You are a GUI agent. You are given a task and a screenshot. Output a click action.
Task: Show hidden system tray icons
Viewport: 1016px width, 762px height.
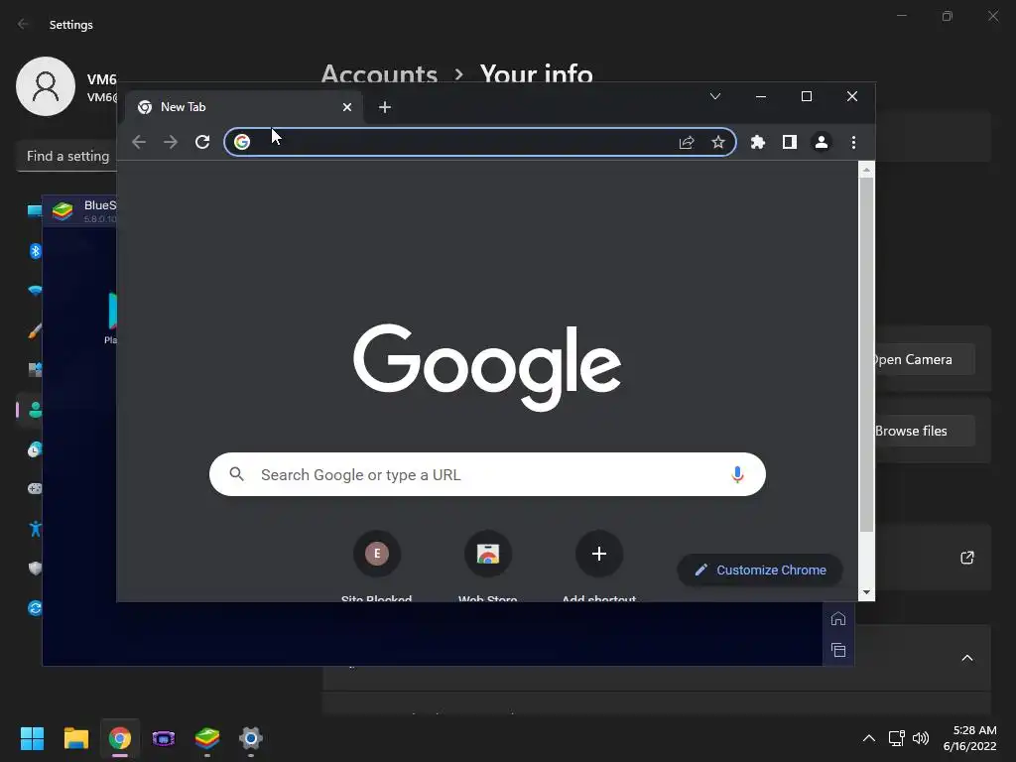(x=869, y=738)
